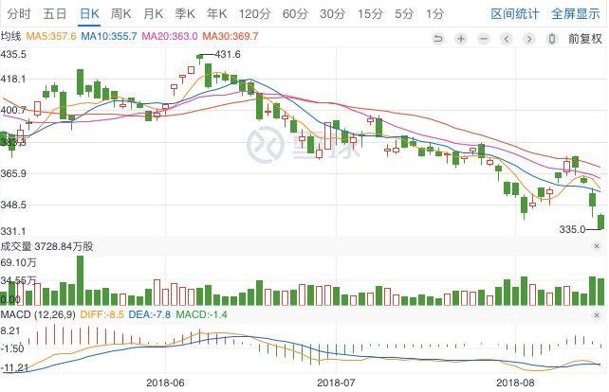
Task: Open the 月K monthly chart tab
Action: [x=153, y=14]
